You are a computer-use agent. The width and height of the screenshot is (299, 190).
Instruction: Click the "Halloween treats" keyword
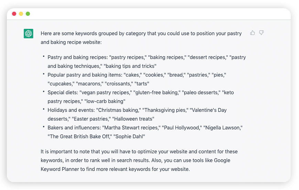133,119
